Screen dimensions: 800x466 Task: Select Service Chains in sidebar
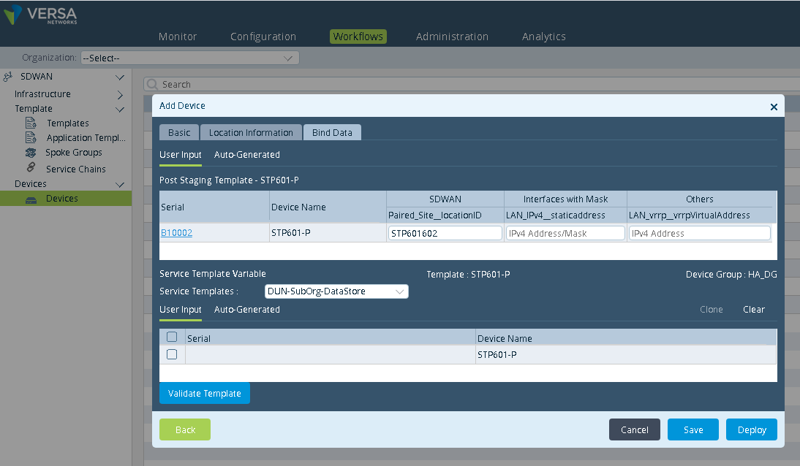pos(75,169)
